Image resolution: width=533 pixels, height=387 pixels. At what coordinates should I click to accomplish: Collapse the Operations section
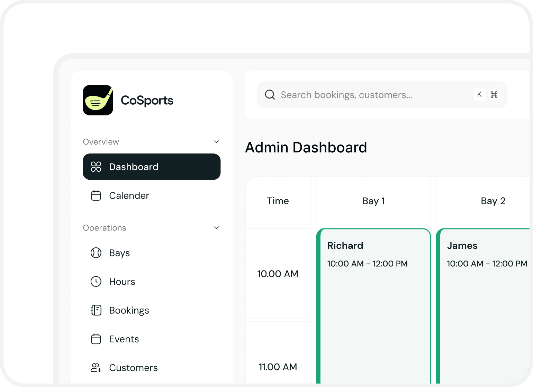point(216,227)
